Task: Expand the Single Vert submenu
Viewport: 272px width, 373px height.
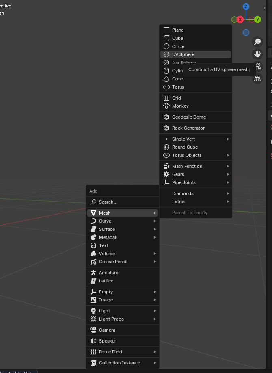Action: point(195,139)
